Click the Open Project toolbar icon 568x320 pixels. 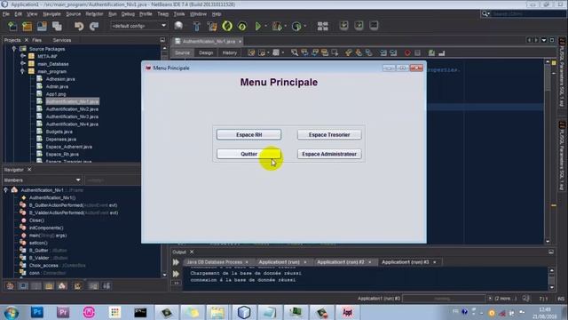(42, 26)
